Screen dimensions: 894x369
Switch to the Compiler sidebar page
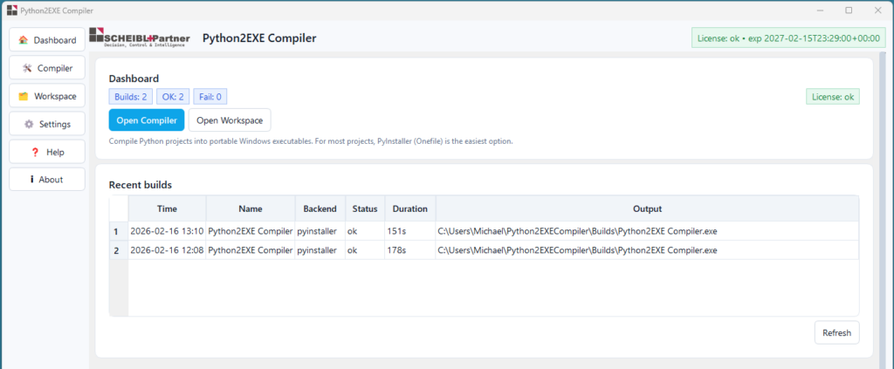[x=47, y=68]
